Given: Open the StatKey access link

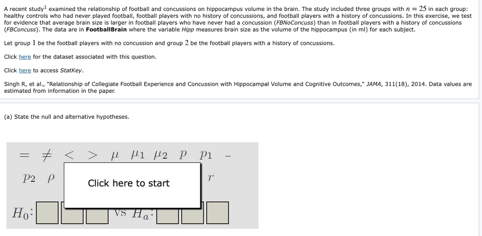Looking at the screenshot, I should (x=24, y=71).
